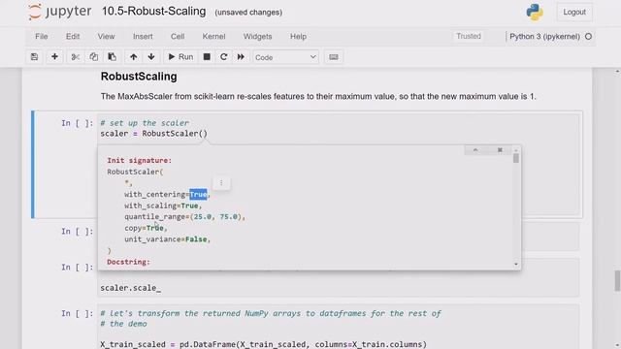This screenshot has width=621, height=349.
Task: Click the '# set up the scaler' comment
Action: pyautogui.click(x=145, y=123)
